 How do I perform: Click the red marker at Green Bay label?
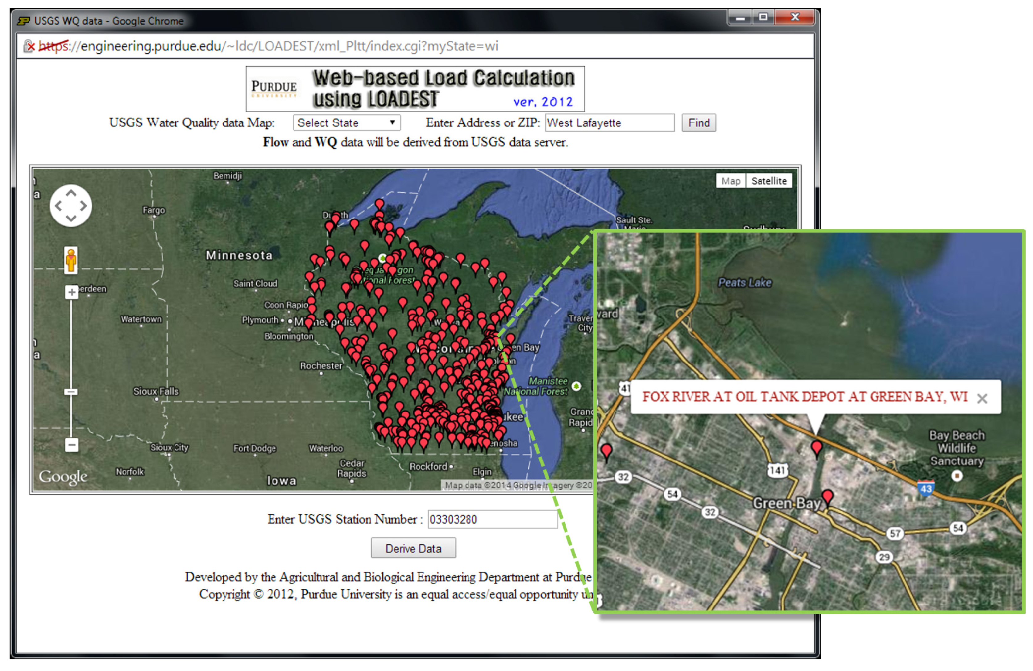click(828, 496)
